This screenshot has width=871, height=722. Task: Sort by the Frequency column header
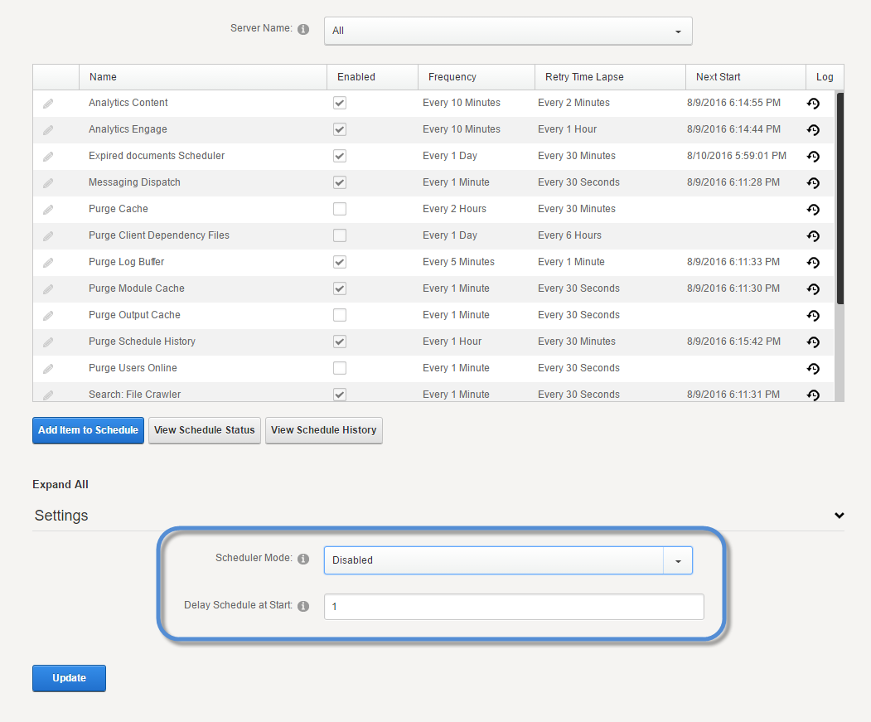(452, 77)
